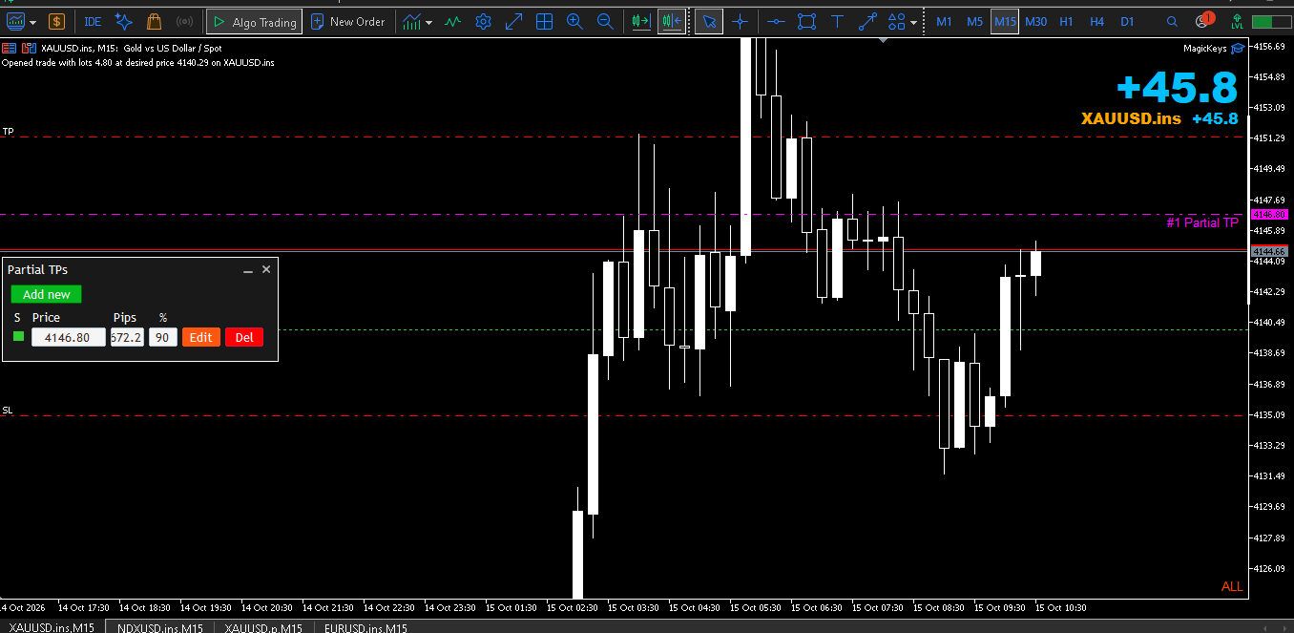The image size is (1294, 633).
Task: Zoom out on the chart
Action: [605, 21]
